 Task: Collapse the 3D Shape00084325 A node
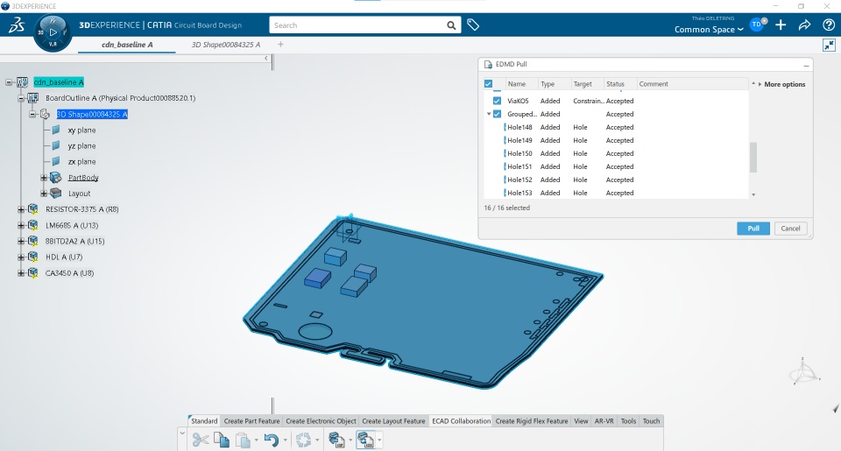32,114
